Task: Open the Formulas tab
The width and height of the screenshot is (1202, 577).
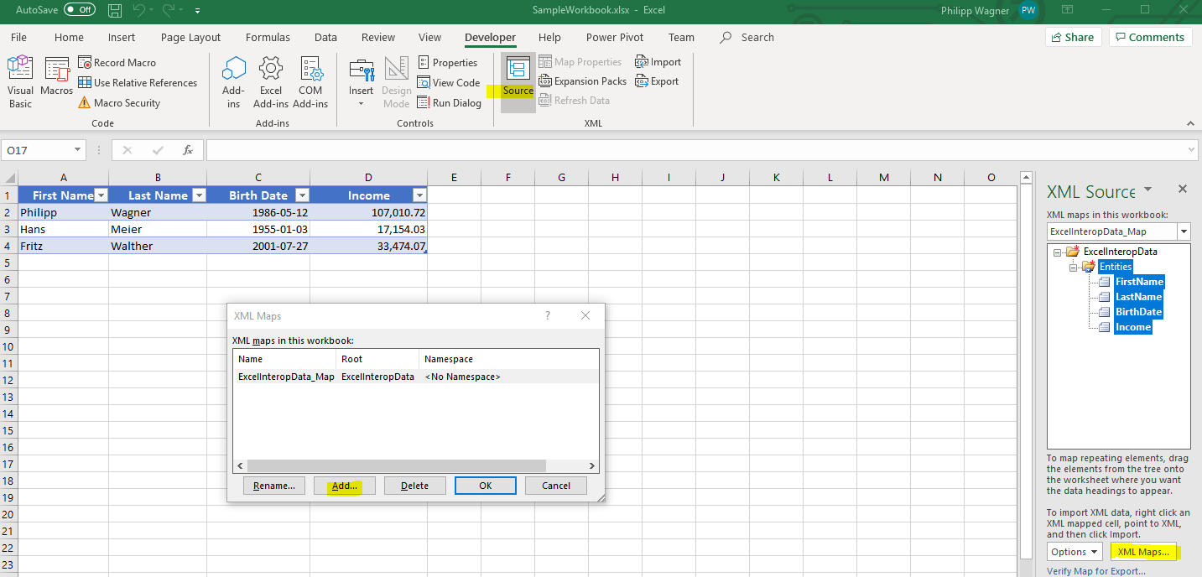Action: (268, 37)
